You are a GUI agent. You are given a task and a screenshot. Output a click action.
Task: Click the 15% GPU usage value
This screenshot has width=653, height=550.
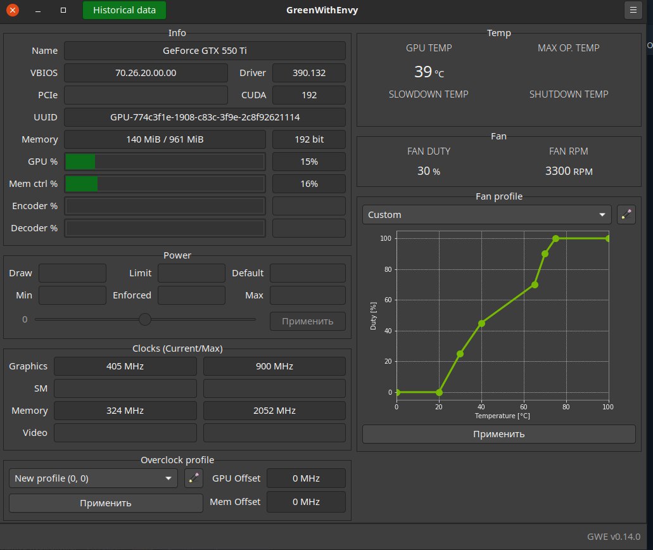[x=308, y=162]
